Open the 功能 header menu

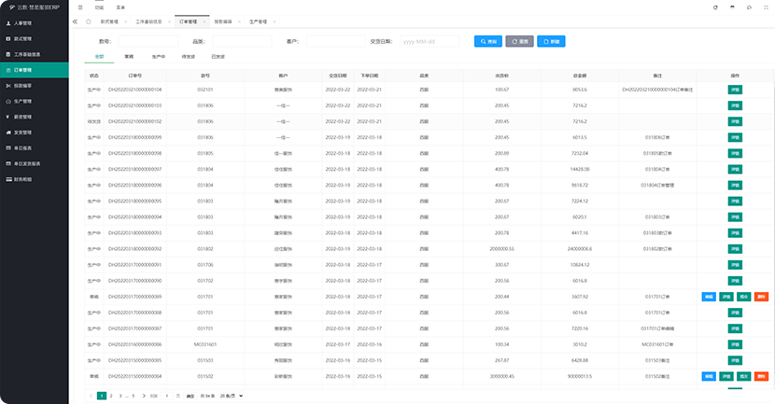pos(99,7)
